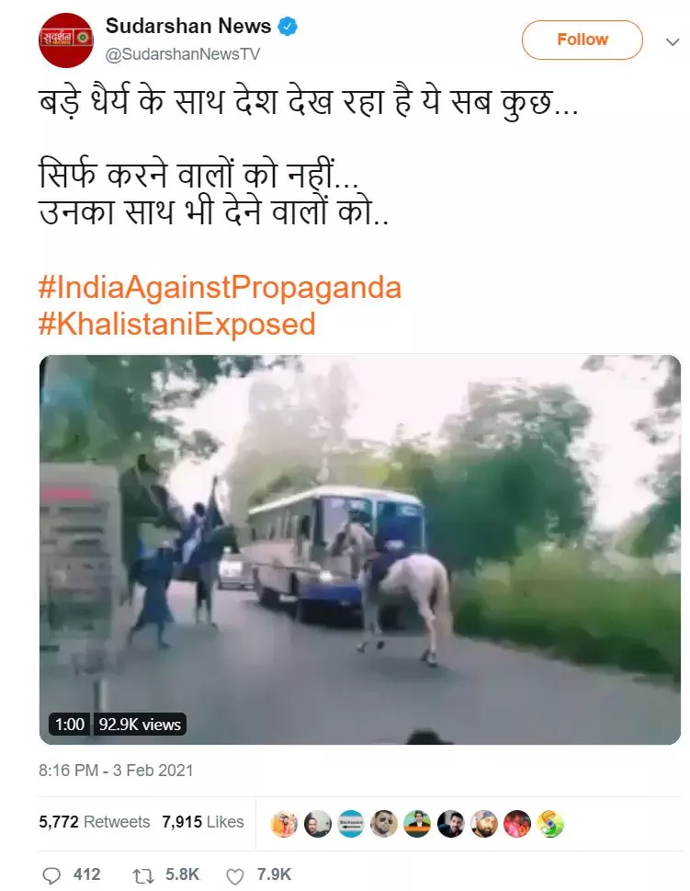690x891 pixels.
Task: Click the retweet arrows icon
Action: tap(142, 875)
